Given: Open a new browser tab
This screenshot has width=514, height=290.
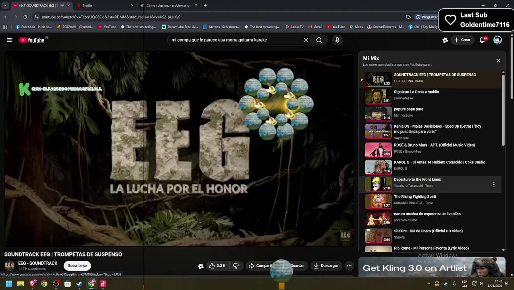Looking at the screenshot, I should click(x=206, y=6).
